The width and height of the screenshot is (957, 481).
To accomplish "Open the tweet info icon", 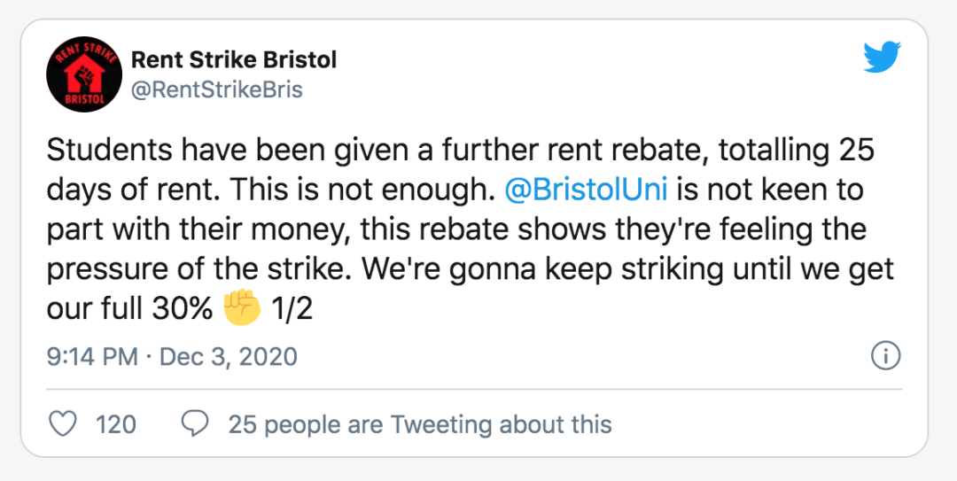I will [x=886, y=356].
